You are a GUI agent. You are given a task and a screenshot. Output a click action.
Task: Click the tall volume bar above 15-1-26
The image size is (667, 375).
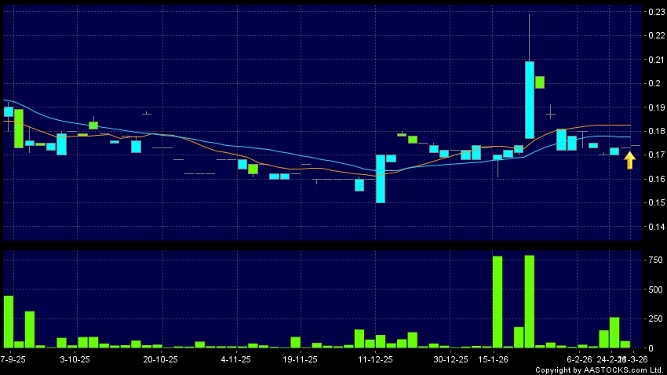tap(497, 301)
